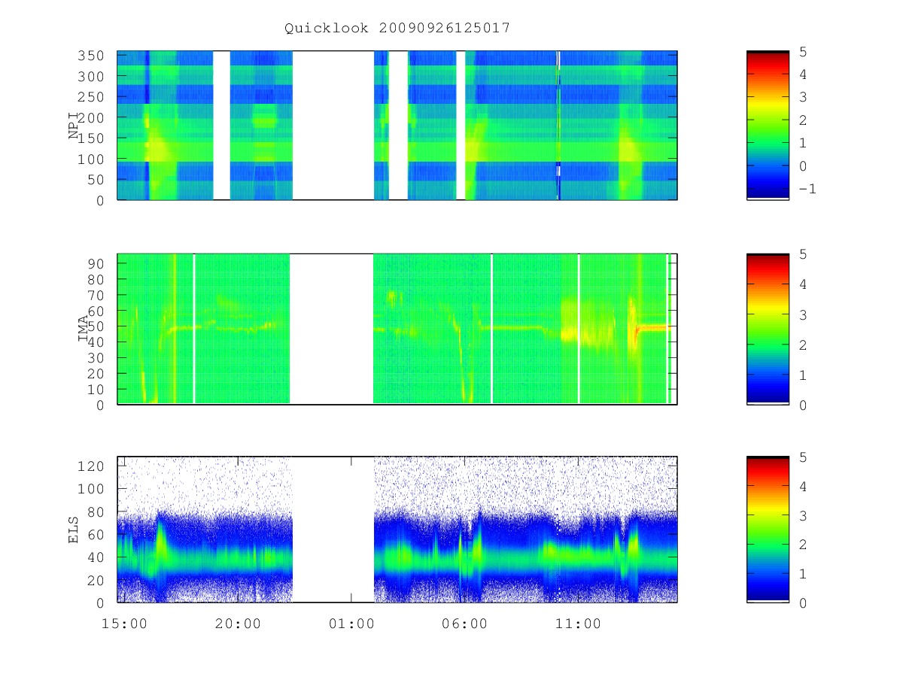Click the 01:00 time axis label

[351, 624]
